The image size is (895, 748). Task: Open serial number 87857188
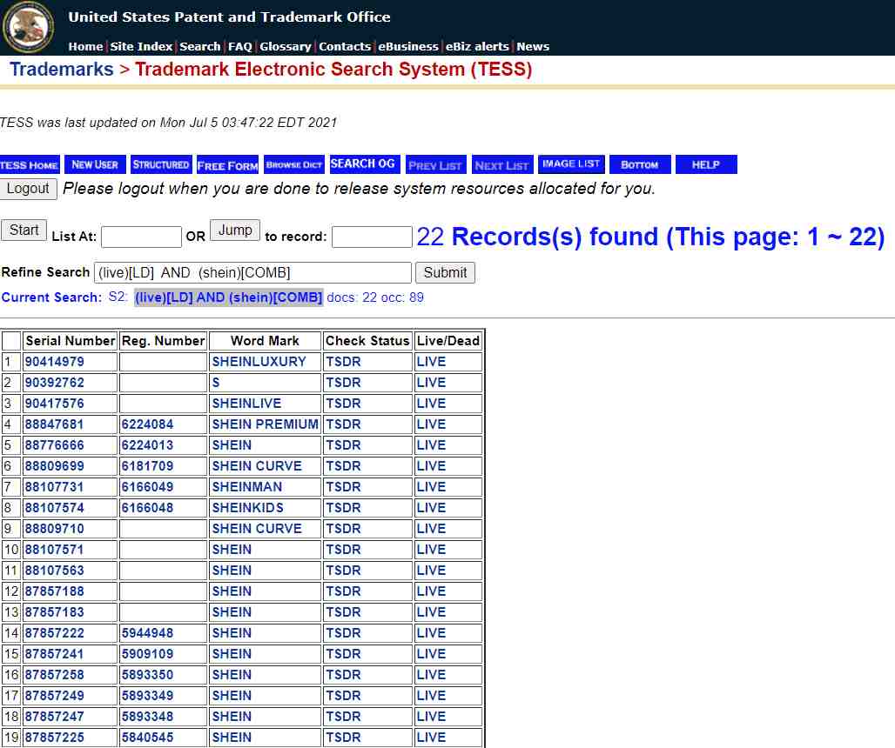(x=54, y=591)
